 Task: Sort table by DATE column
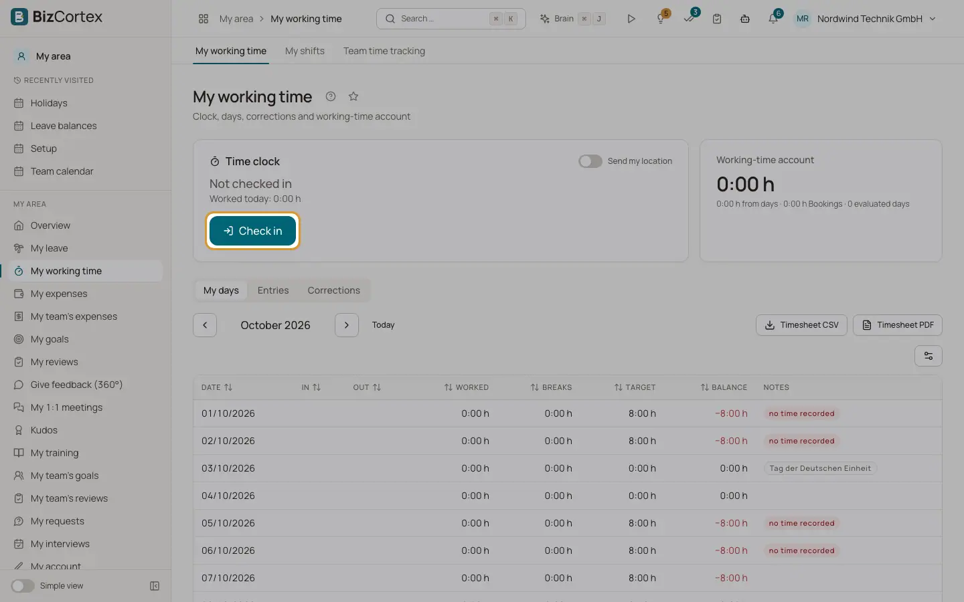click(217, 387)
